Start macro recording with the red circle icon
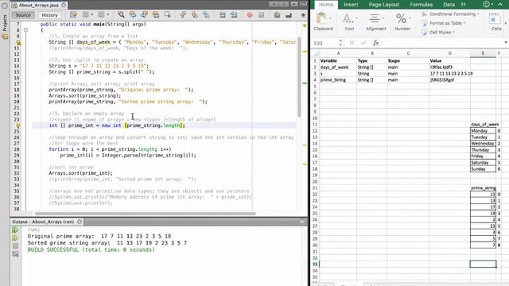 [250, 15]
